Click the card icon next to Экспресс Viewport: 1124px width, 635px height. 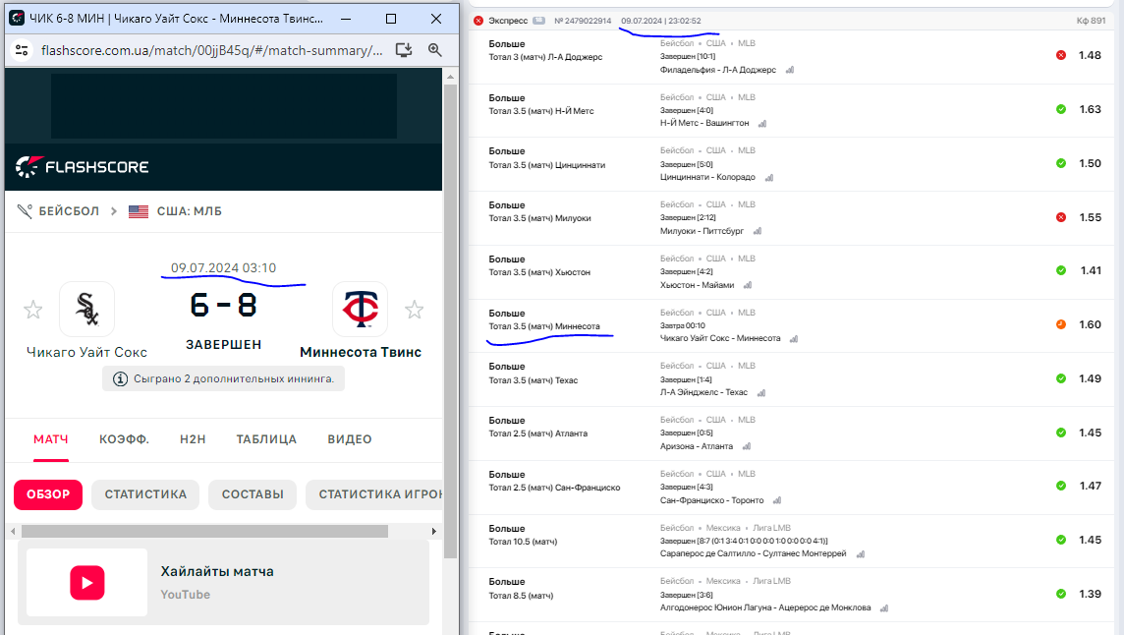pos(539,21)
